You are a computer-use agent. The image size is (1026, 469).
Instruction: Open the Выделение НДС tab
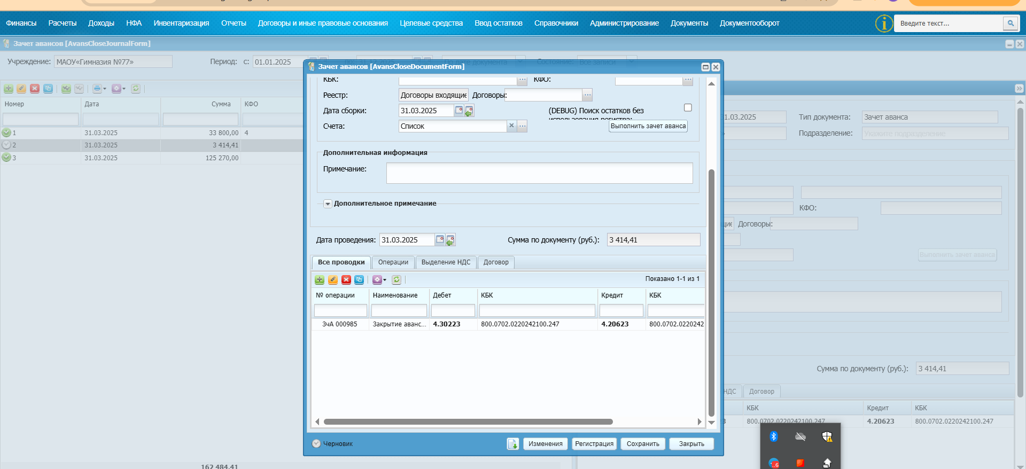coord(446,262)
